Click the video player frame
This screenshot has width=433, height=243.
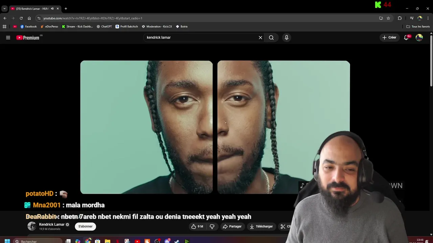(215, 127)
